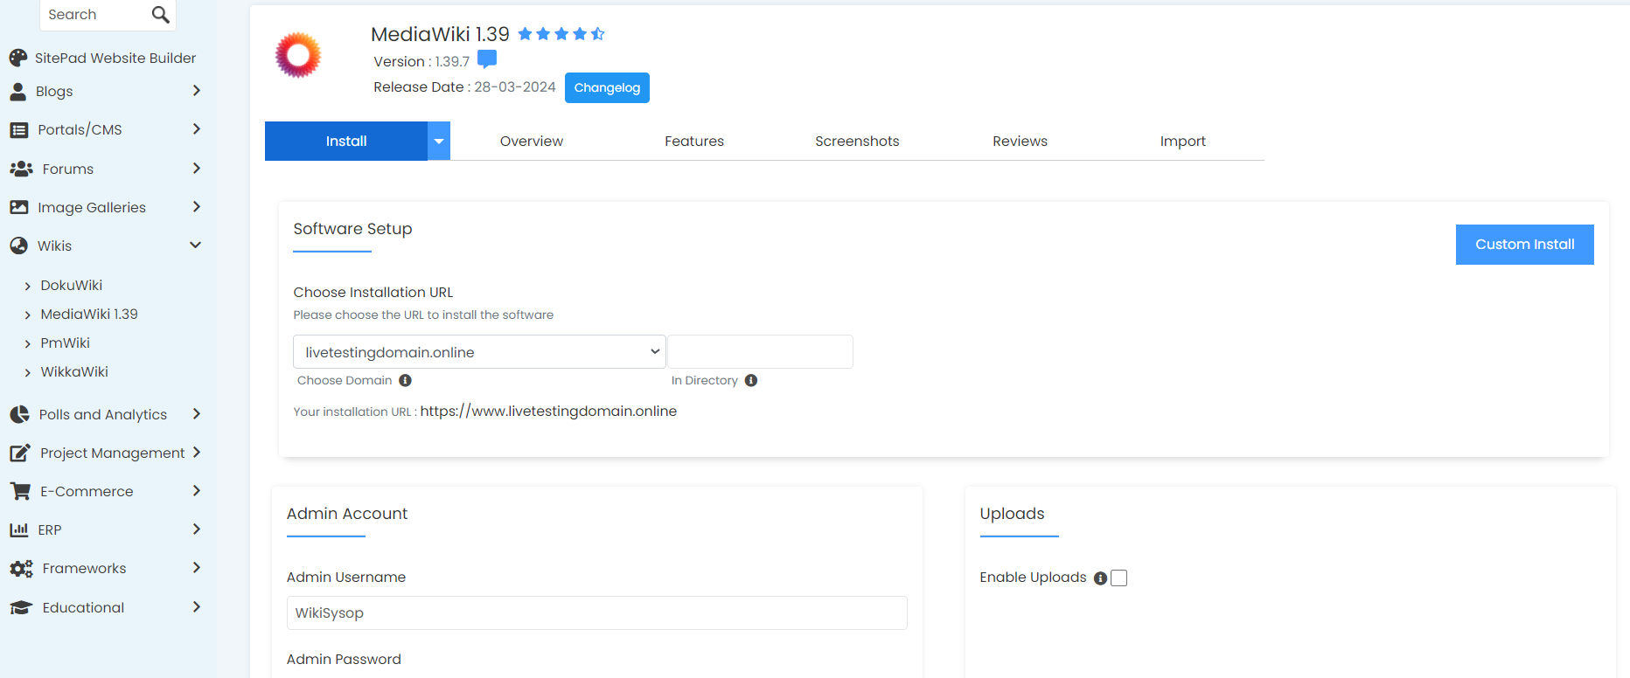1630x678 pixels.
Task: Open the Screenshots tab
Action: 857,141
